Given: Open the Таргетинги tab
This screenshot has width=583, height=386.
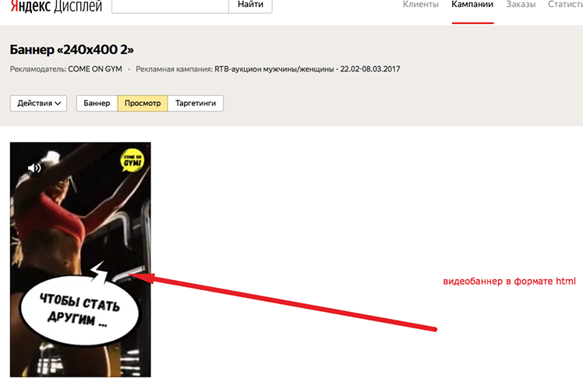Looking at the screenshot, I should tap(196, 104).
